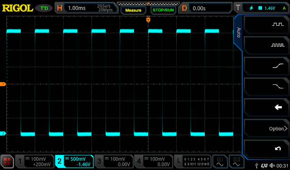Choose the multi-pulse waveform softkey
The height and width of the screenshot is (170, 290).
(278, 45)
